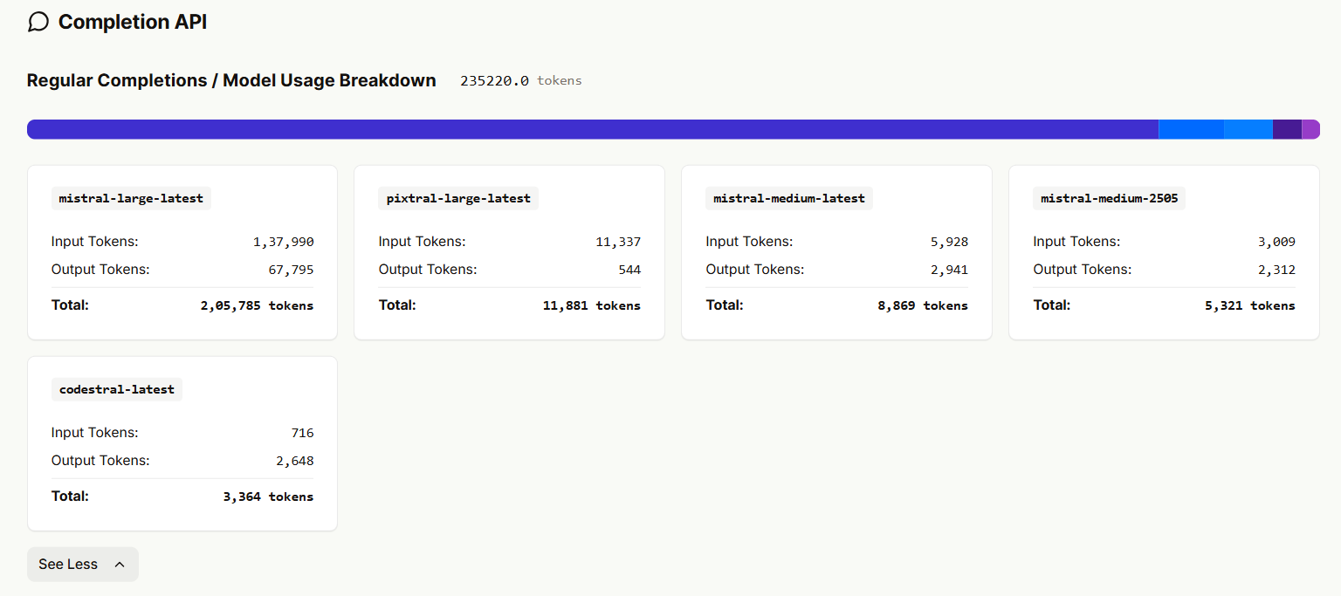The image size is (1341, 596).
Task: Click the 11,881 tokens total
Action: click(592, 305)
